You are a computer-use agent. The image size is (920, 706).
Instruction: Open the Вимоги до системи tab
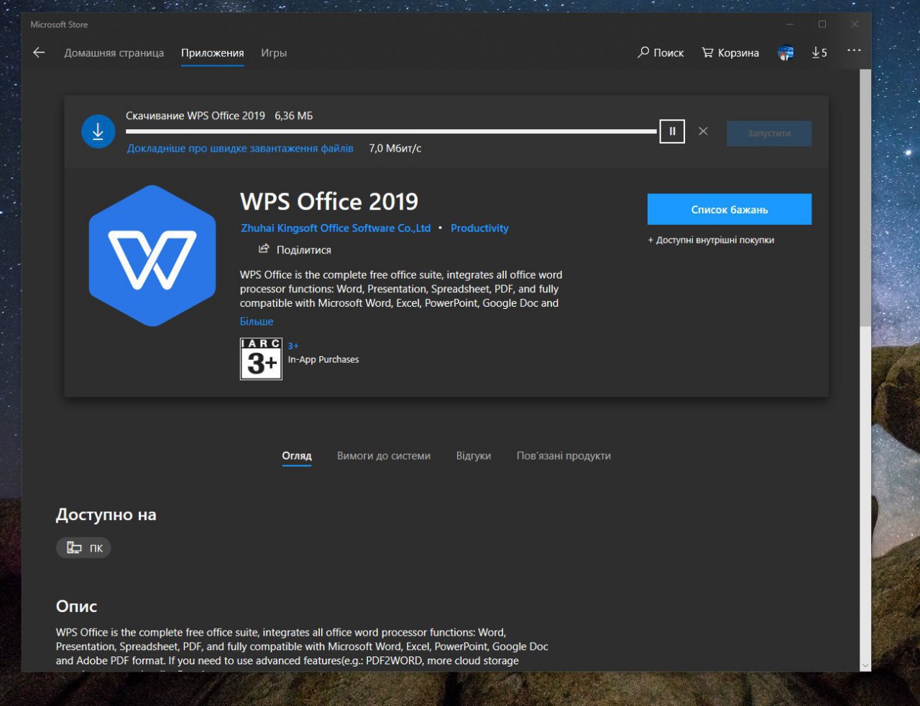tap(384, 455)
